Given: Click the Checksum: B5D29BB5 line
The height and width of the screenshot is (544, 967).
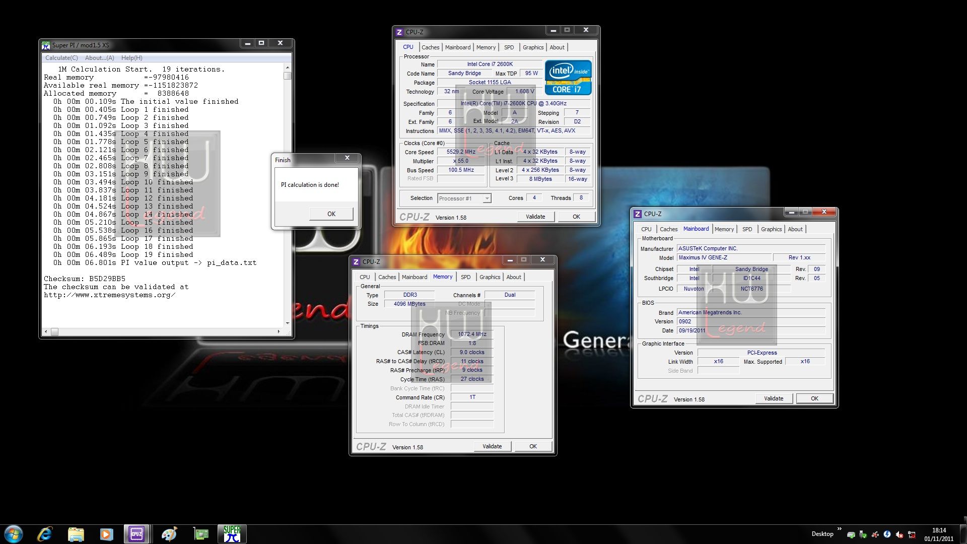Looking at the screenshot, I should [85, 279].
